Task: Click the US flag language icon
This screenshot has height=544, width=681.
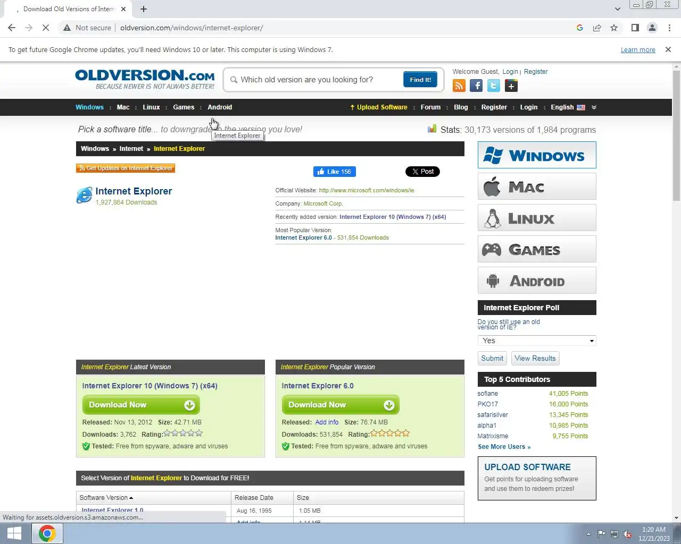Action: point(581,107)
